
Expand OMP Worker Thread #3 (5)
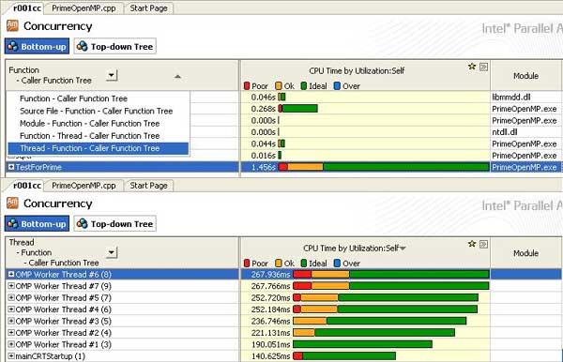tap(11, 321)
